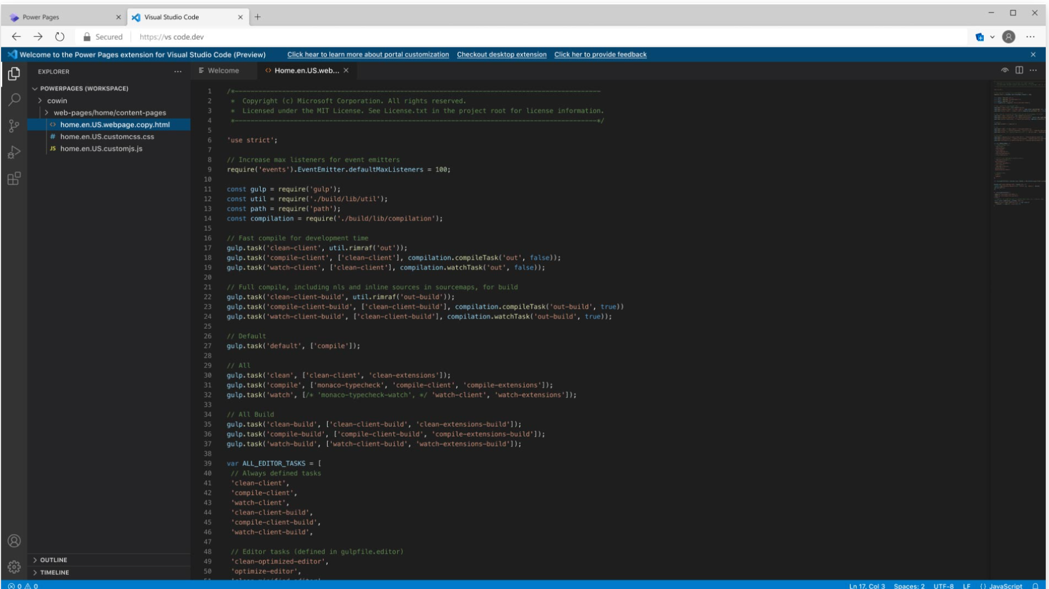
Task: Open home.en.US.customjs.js file
Action: pyautogui.click(x=109, y=149)
